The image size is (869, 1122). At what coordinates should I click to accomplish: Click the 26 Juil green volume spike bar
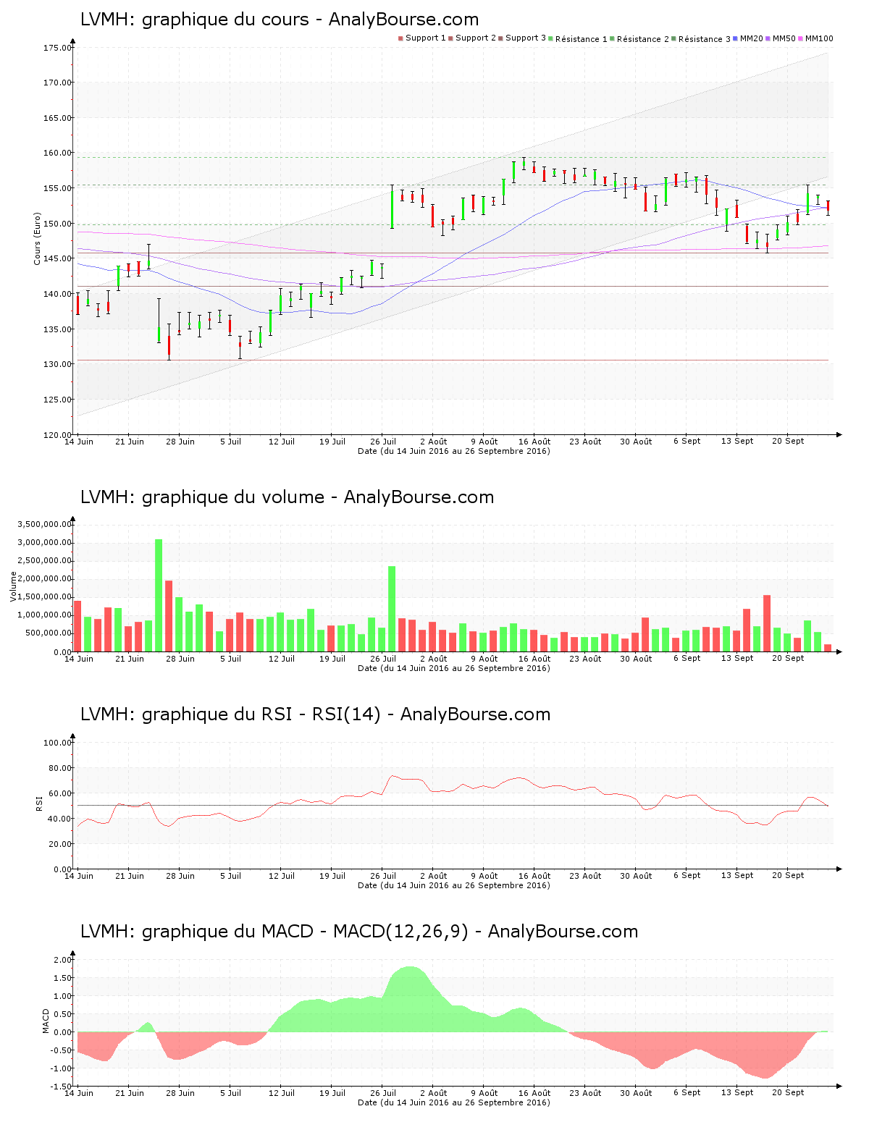coord(392,608)
